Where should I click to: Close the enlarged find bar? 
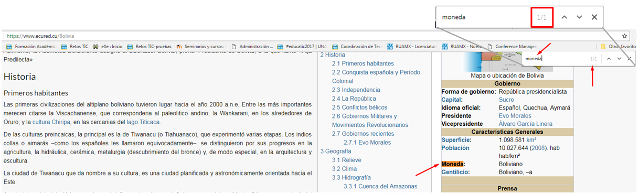(x=594, y=17)
